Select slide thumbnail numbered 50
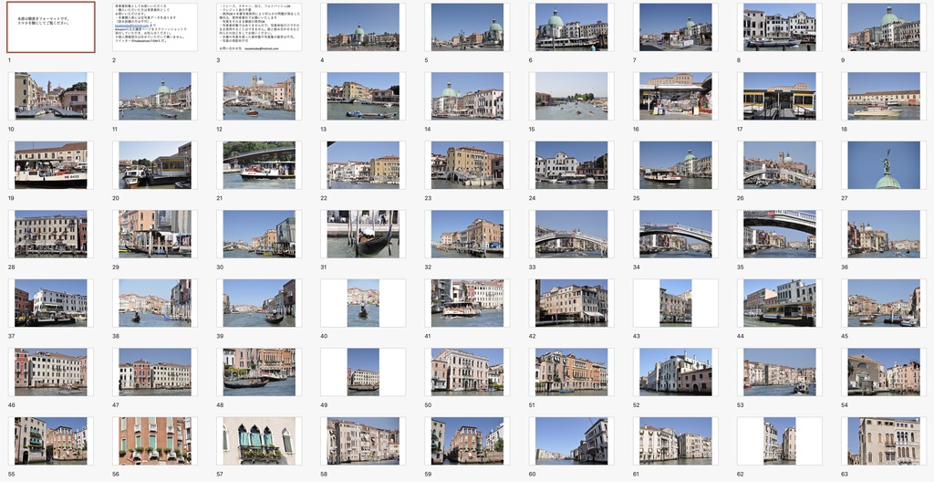The height and width of the screenshot is (482, 934). 468,372
